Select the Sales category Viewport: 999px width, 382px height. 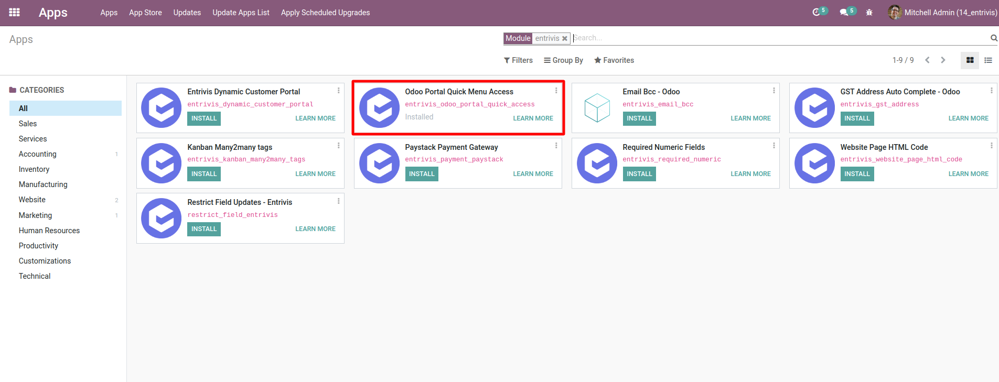tap(66, 124)
